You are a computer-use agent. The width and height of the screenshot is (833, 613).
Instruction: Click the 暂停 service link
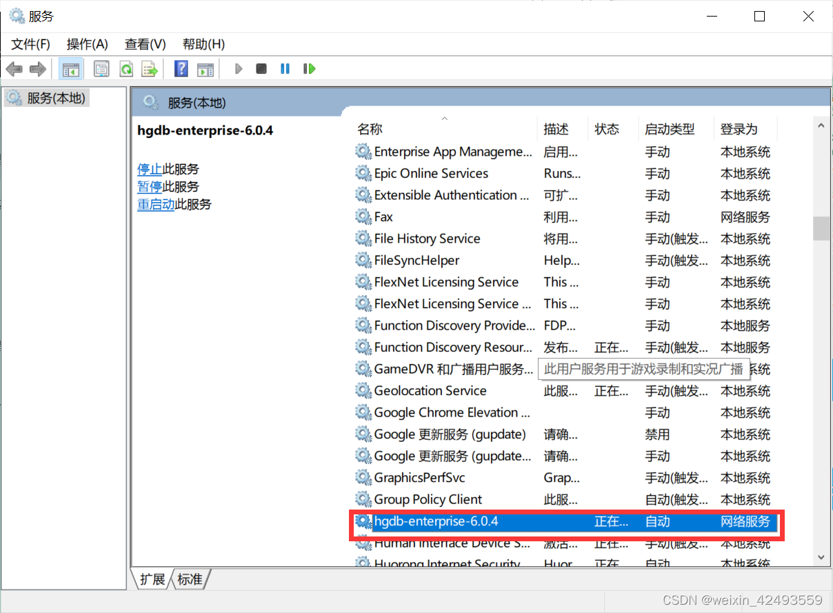coord(150,187)
